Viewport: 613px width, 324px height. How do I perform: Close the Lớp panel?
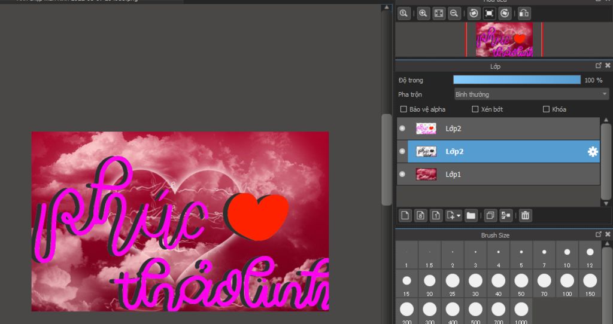tap(608, 66)
